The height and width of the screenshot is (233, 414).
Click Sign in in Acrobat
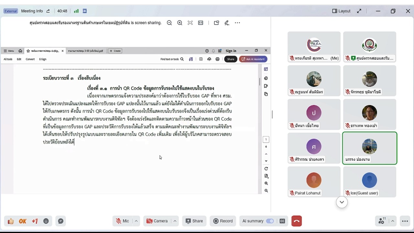pos(231,51)
